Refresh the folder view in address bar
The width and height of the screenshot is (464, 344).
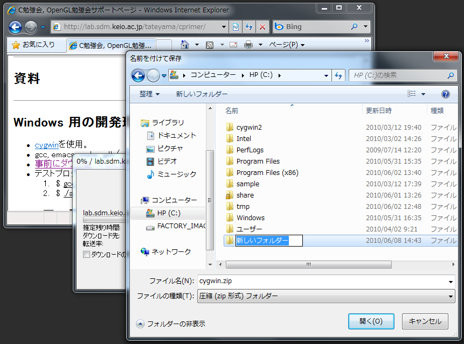338,75
